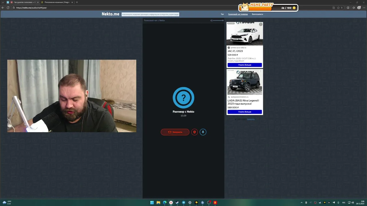Mute the microphone in the voice chat
The height and width of the screenshot is (206, 367).
(x=203, y=132)
